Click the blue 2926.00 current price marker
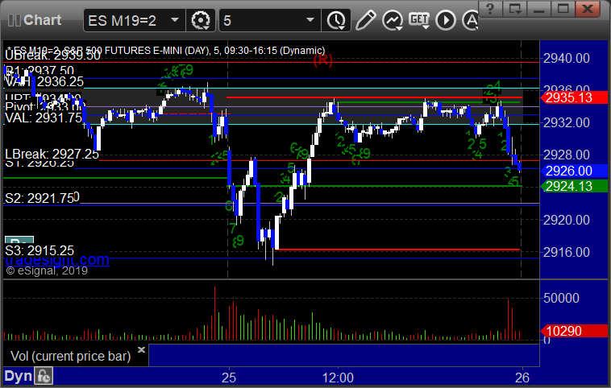Viewport: 611px width, 388px height. [575, 171]
